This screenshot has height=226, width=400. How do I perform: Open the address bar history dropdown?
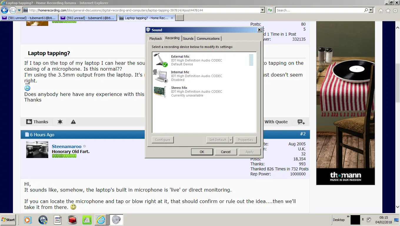click(263, 10)
